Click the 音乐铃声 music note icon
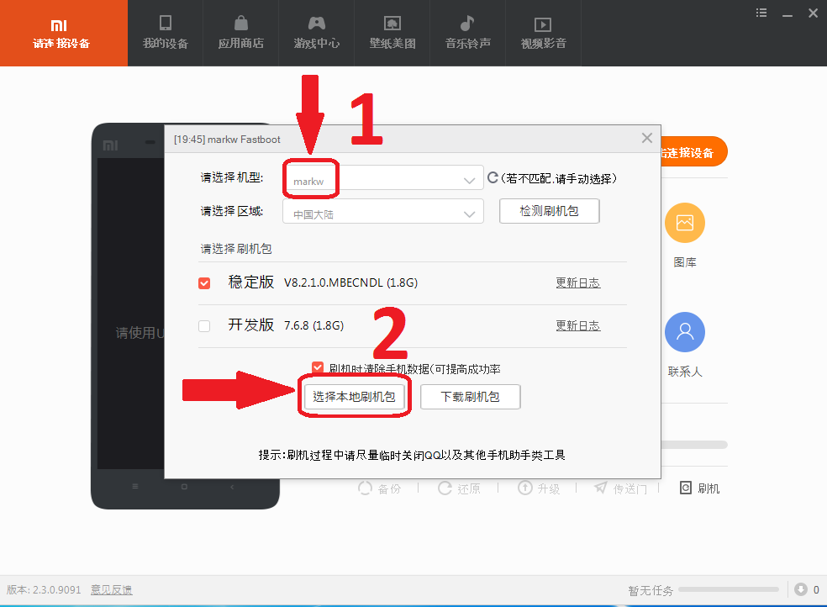 pos(467,24)
